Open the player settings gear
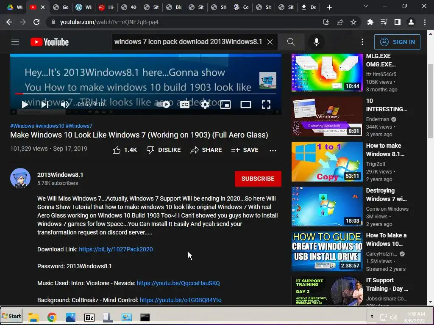Screen dimensions: 434x325 tap(205, 105)
